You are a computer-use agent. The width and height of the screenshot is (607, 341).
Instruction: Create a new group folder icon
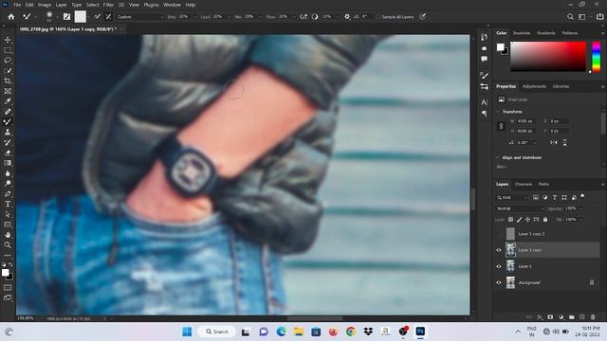pos(572,317)
